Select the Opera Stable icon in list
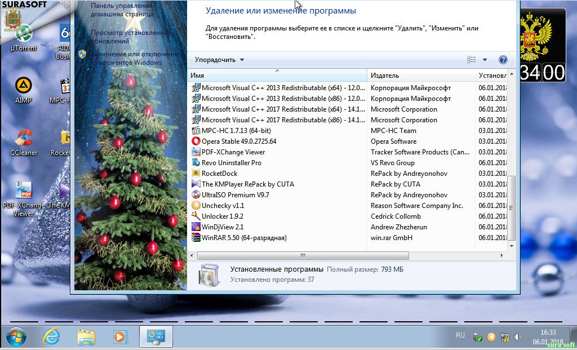Viewport: 577px width, 350px height. click(x=196, y=141)
